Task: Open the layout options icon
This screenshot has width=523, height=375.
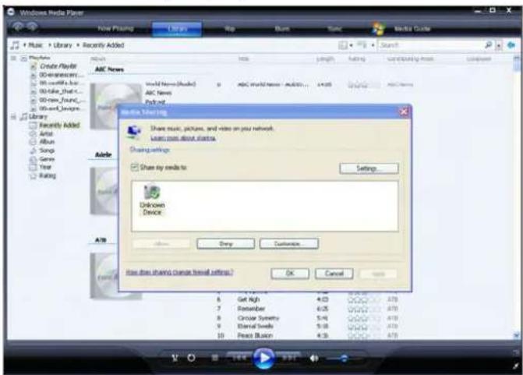Action: pyautogui.click(x=342, y=45)
